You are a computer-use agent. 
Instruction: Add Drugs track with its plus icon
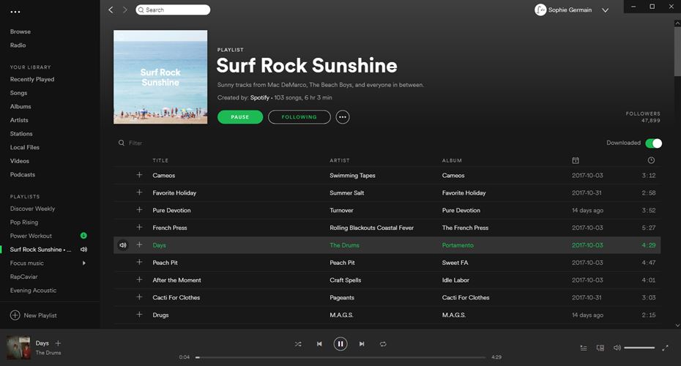coord(139,314)
